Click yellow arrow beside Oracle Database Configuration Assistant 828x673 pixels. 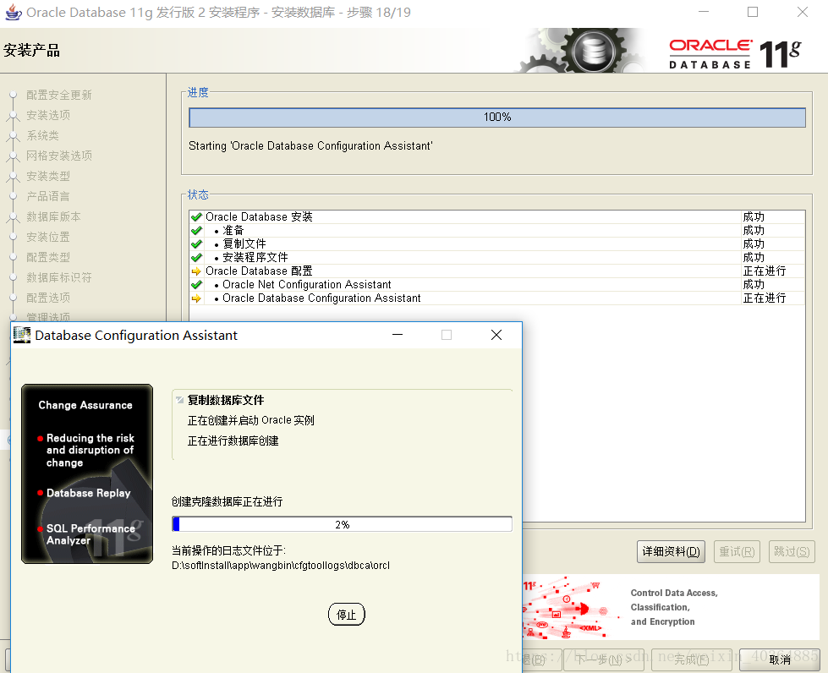[196, 298]
